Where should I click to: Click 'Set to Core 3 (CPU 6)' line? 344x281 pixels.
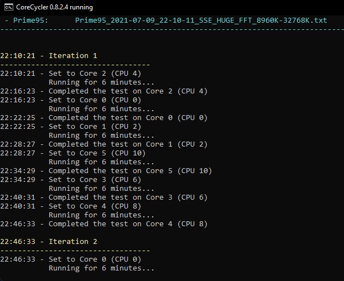71,180
